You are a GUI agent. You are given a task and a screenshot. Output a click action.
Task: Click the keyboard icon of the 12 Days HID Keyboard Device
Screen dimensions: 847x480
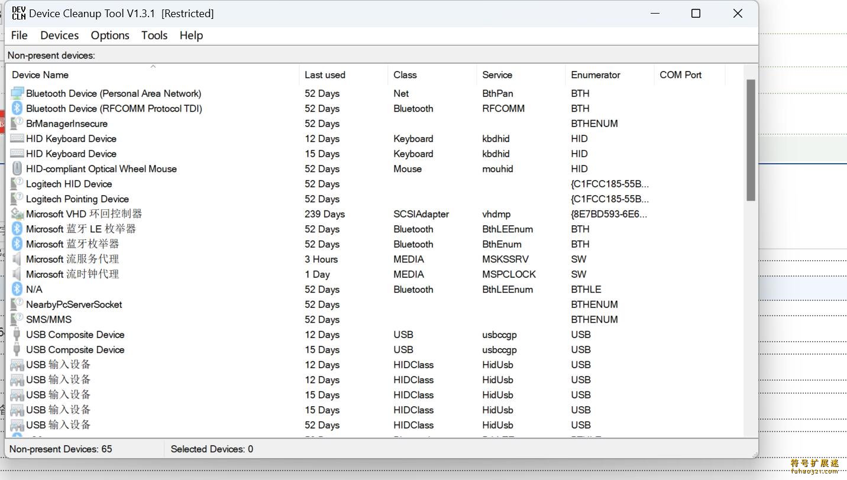click(x=17, y=138)
